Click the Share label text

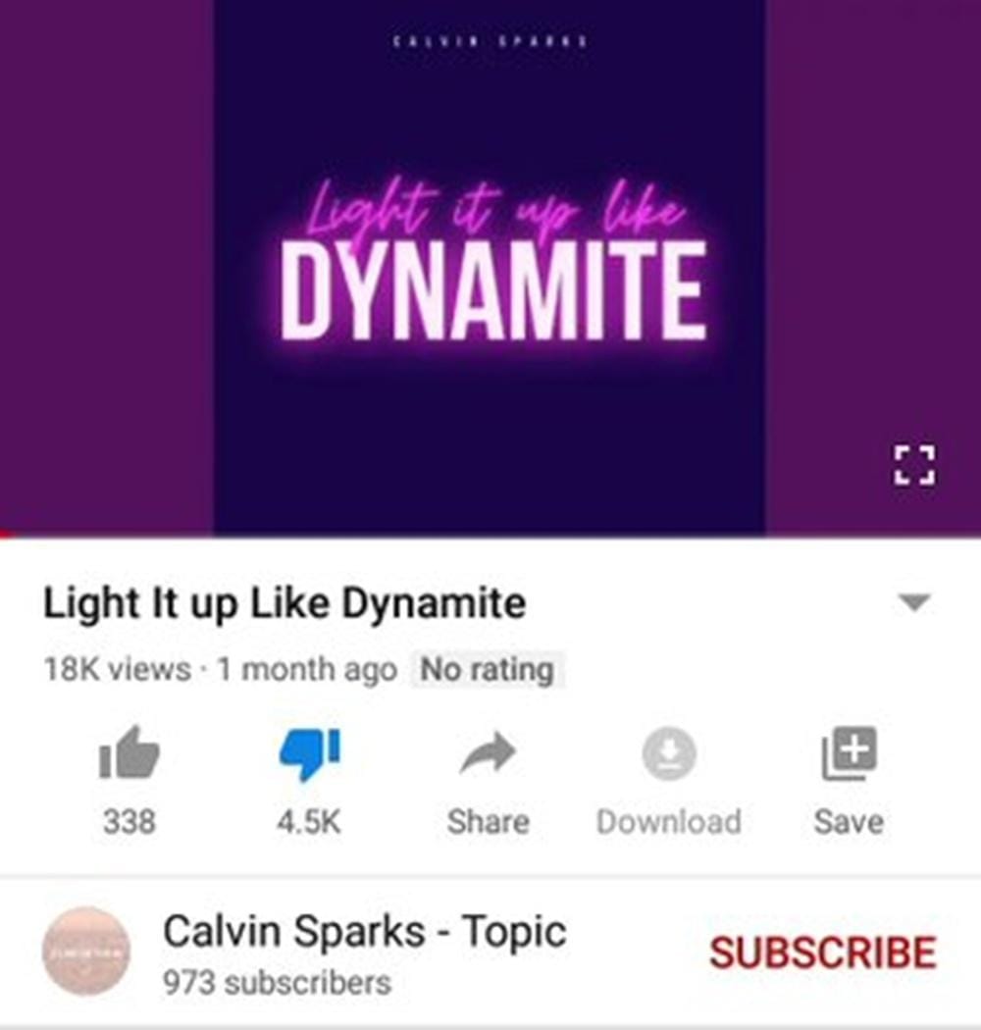pyautogui.click(x=489, y=822)
